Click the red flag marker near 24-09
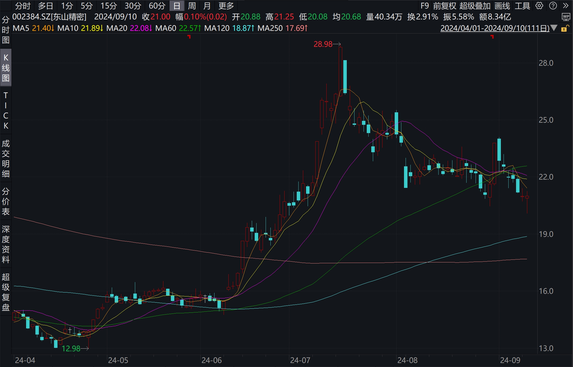This screenshot has width=573, height=367. (x=492, y=36)
